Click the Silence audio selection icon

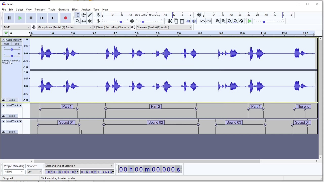tap(194, 21)
